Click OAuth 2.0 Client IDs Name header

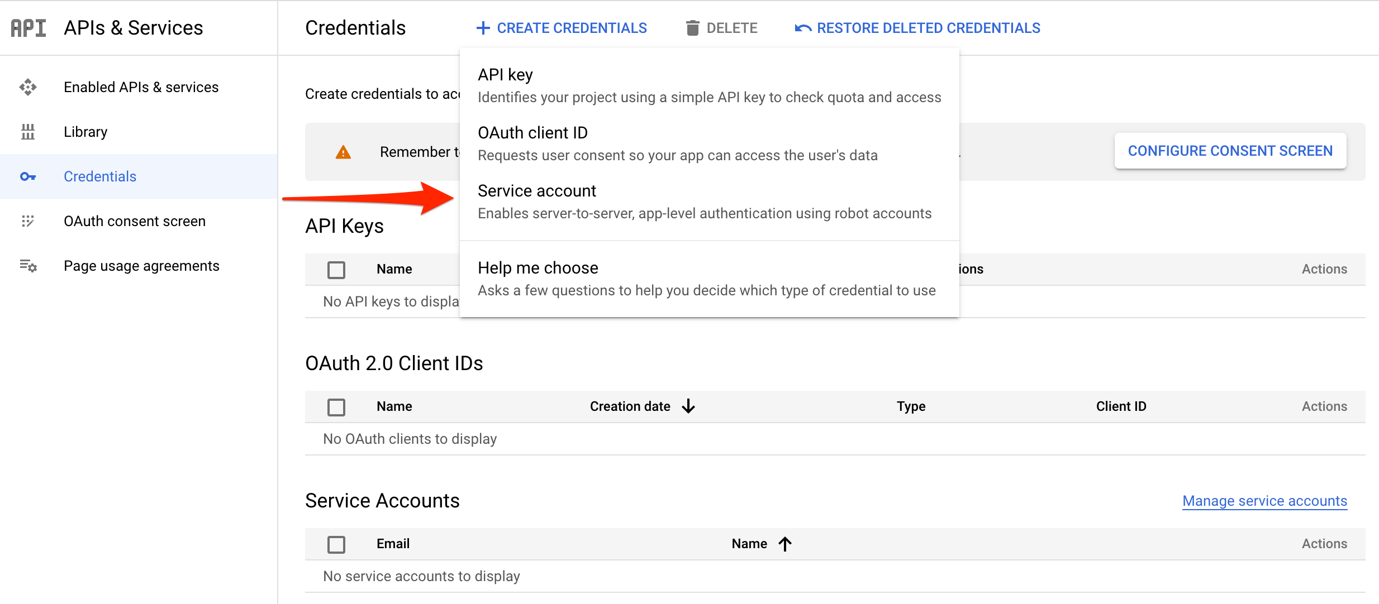[x=394, y=406]
